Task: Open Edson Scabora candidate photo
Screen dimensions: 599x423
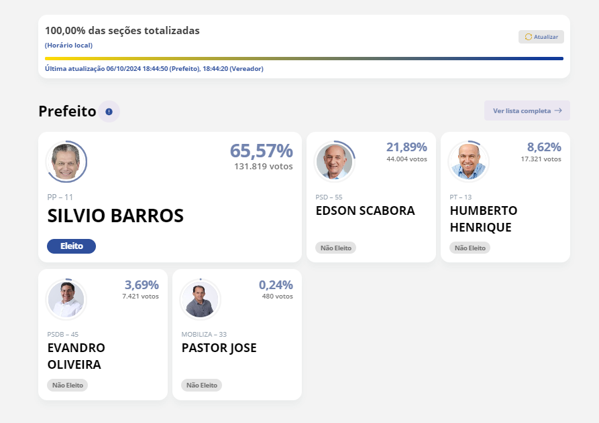Action: (x=334, y=161)
